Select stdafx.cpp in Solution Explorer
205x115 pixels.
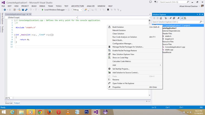point(169,50)
